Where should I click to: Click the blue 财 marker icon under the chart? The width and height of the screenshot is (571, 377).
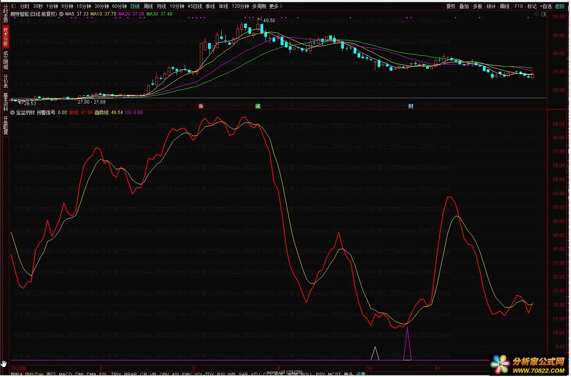point(411,106)
